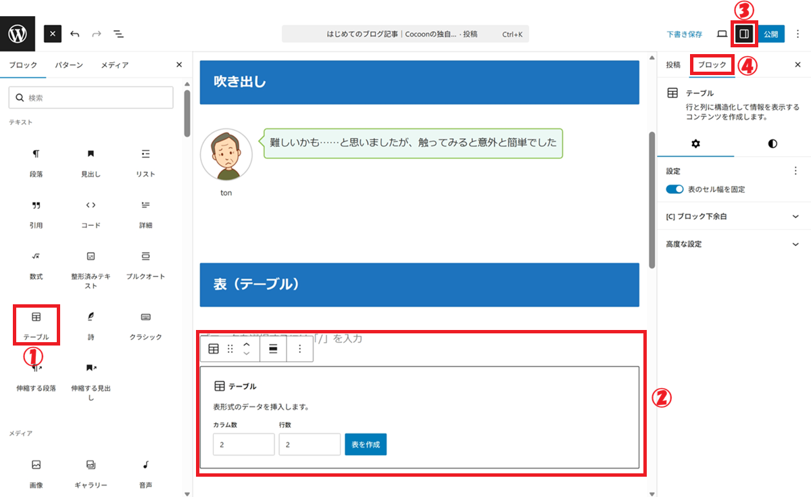Select the 段落 paragraph block icon
811x497 pixels.
[36, 160]
